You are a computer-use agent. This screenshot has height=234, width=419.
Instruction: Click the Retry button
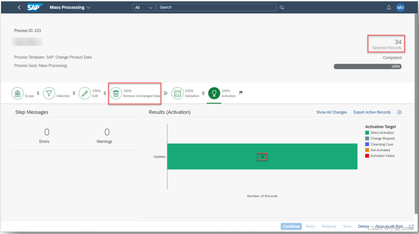click(x=311, y=226)
